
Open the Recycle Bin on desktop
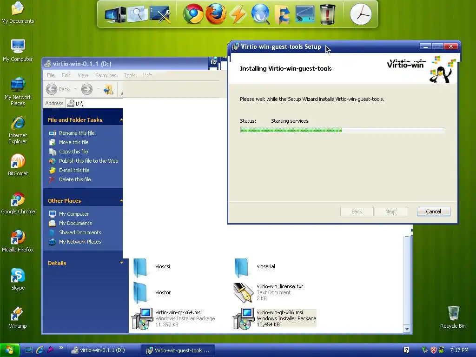pos(453,317)
